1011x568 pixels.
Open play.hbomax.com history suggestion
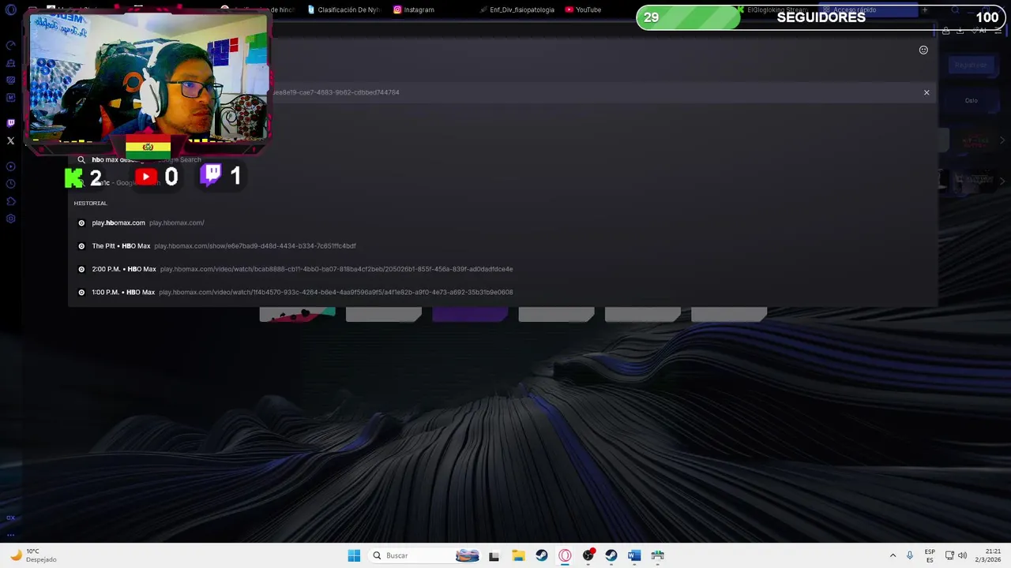tap(502, 222)
